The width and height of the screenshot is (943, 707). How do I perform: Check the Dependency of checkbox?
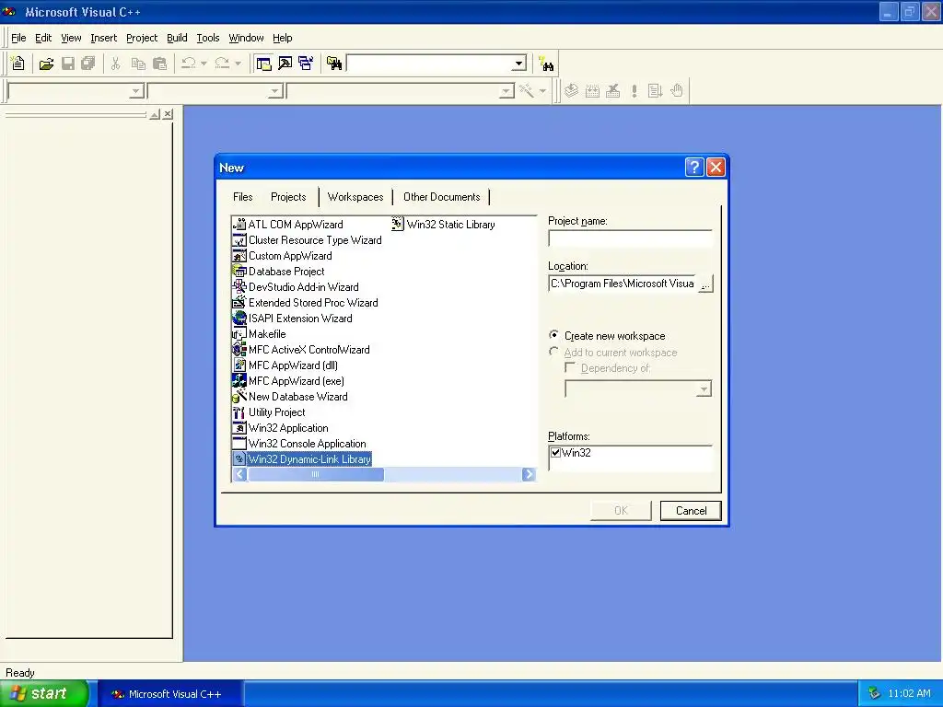pyautogui.click(x=570, y=367)
